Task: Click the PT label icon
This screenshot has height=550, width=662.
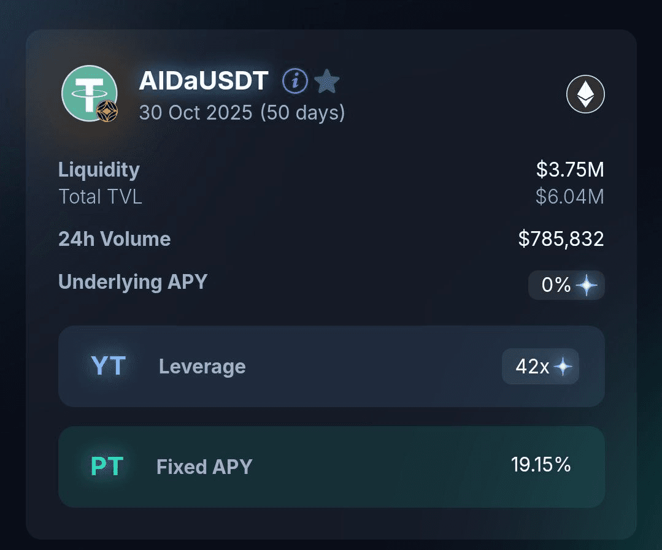Action: click(107, 467)
